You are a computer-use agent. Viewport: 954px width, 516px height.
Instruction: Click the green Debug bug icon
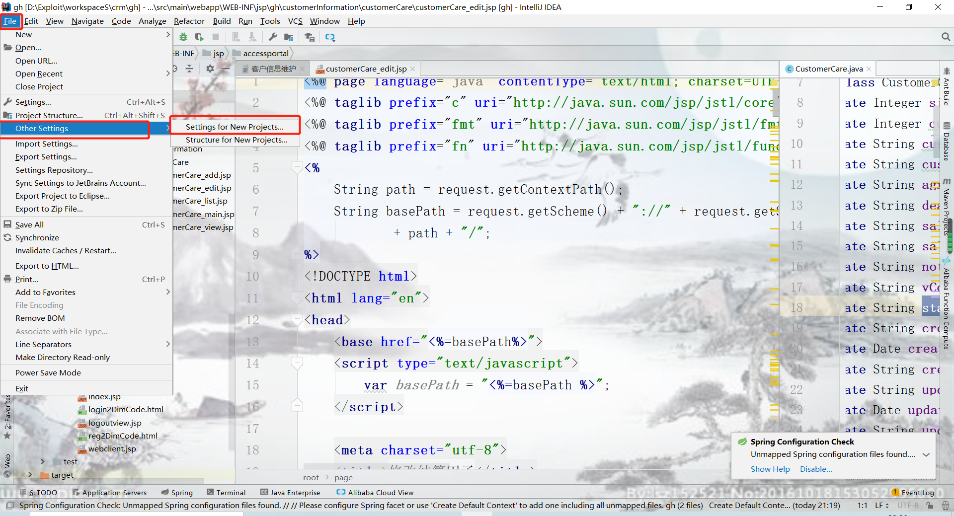point(183,37)
